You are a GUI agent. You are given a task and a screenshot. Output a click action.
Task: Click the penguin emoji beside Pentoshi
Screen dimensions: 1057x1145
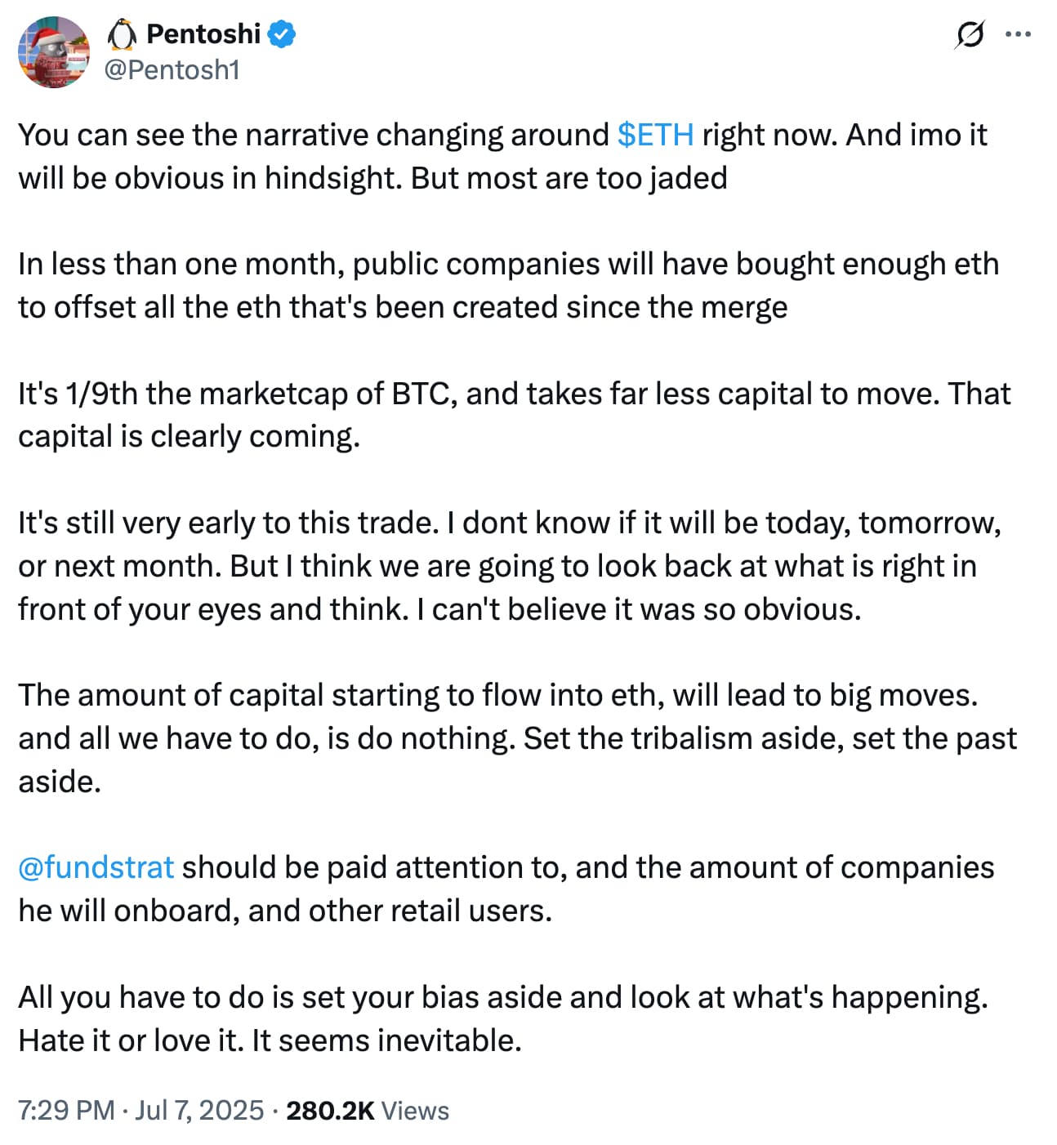pyautogui.click(x=123, y=34)
